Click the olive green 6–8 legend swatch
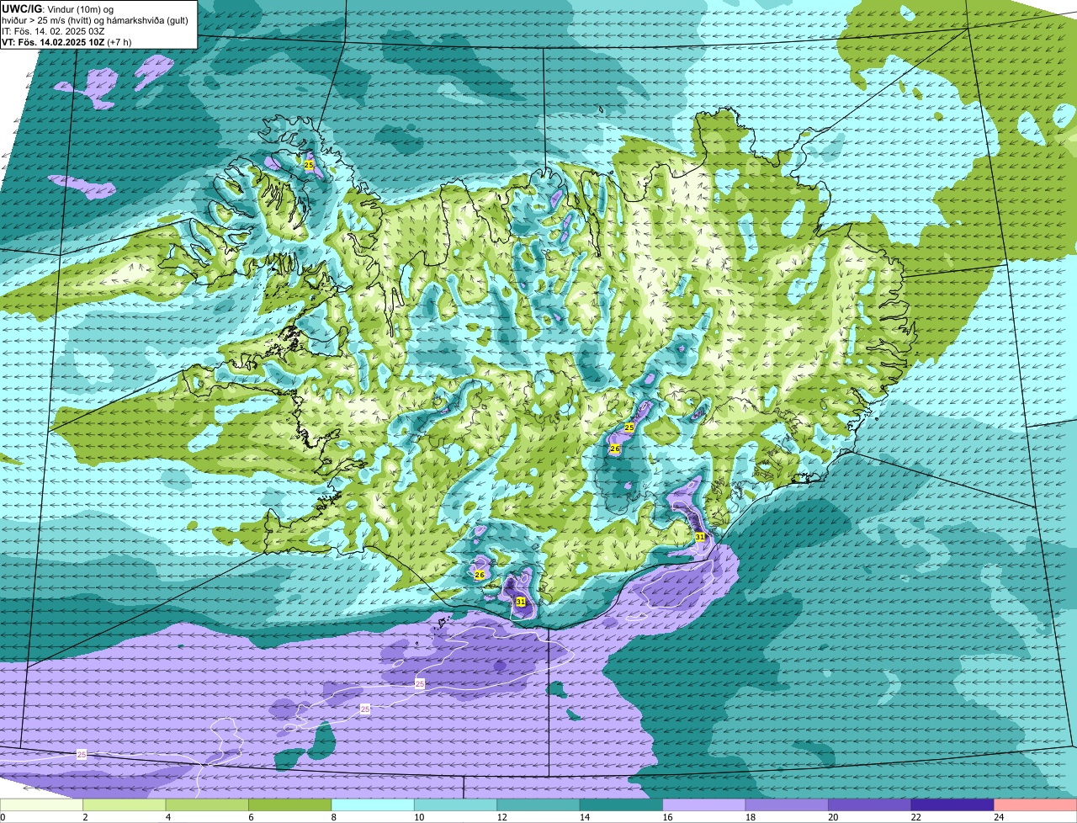The image size is (1077, 823). pos(291,804)
